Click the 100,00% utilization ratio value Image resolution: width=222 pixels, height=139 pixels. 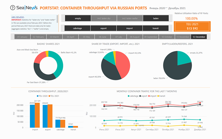pos(191,18)
